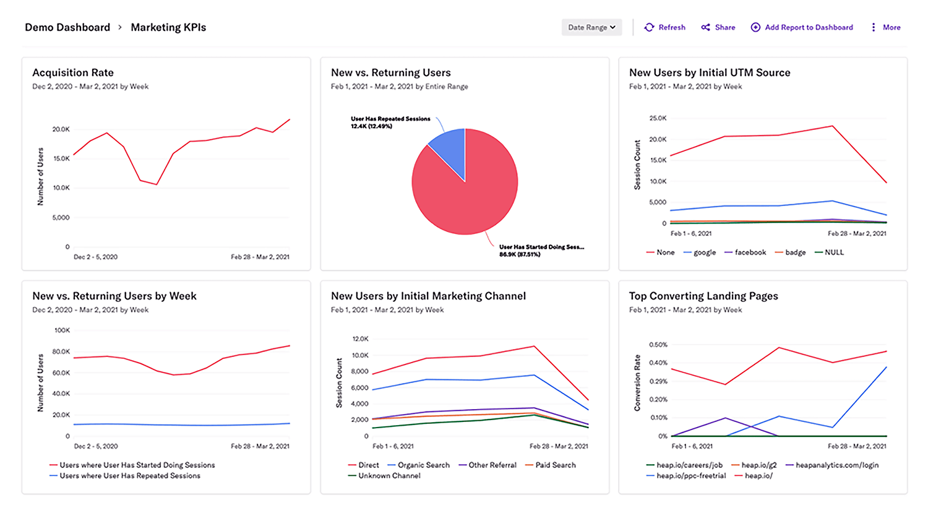Toggle Users Has Started Doing Sessions legend
The image size is (928, 513).
pyautogui.click(x=132, y=465)
